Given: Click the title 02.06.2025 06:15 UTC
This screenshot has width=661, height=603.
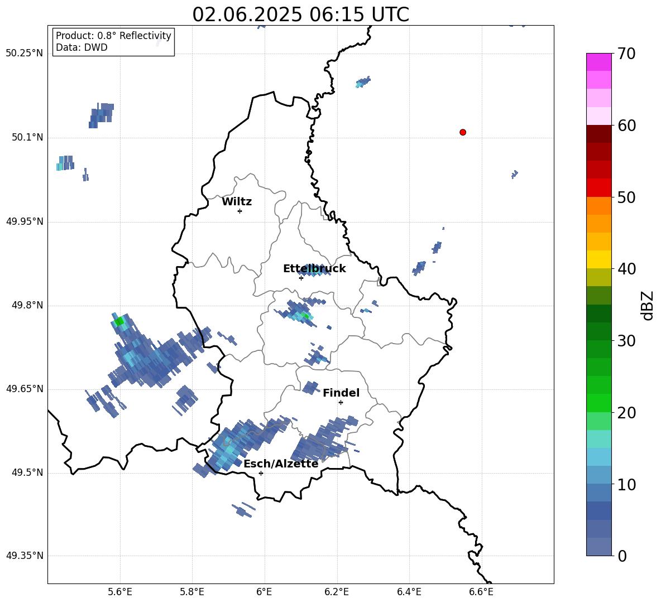Looking at the screenshot, I should point(300,15).
